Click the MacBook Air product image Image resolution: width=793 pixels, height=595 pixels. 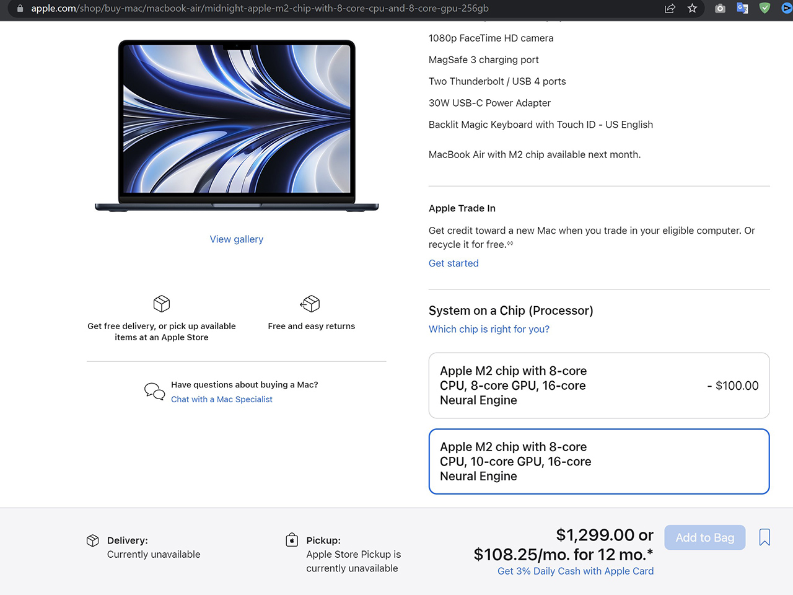pos(237,126)
